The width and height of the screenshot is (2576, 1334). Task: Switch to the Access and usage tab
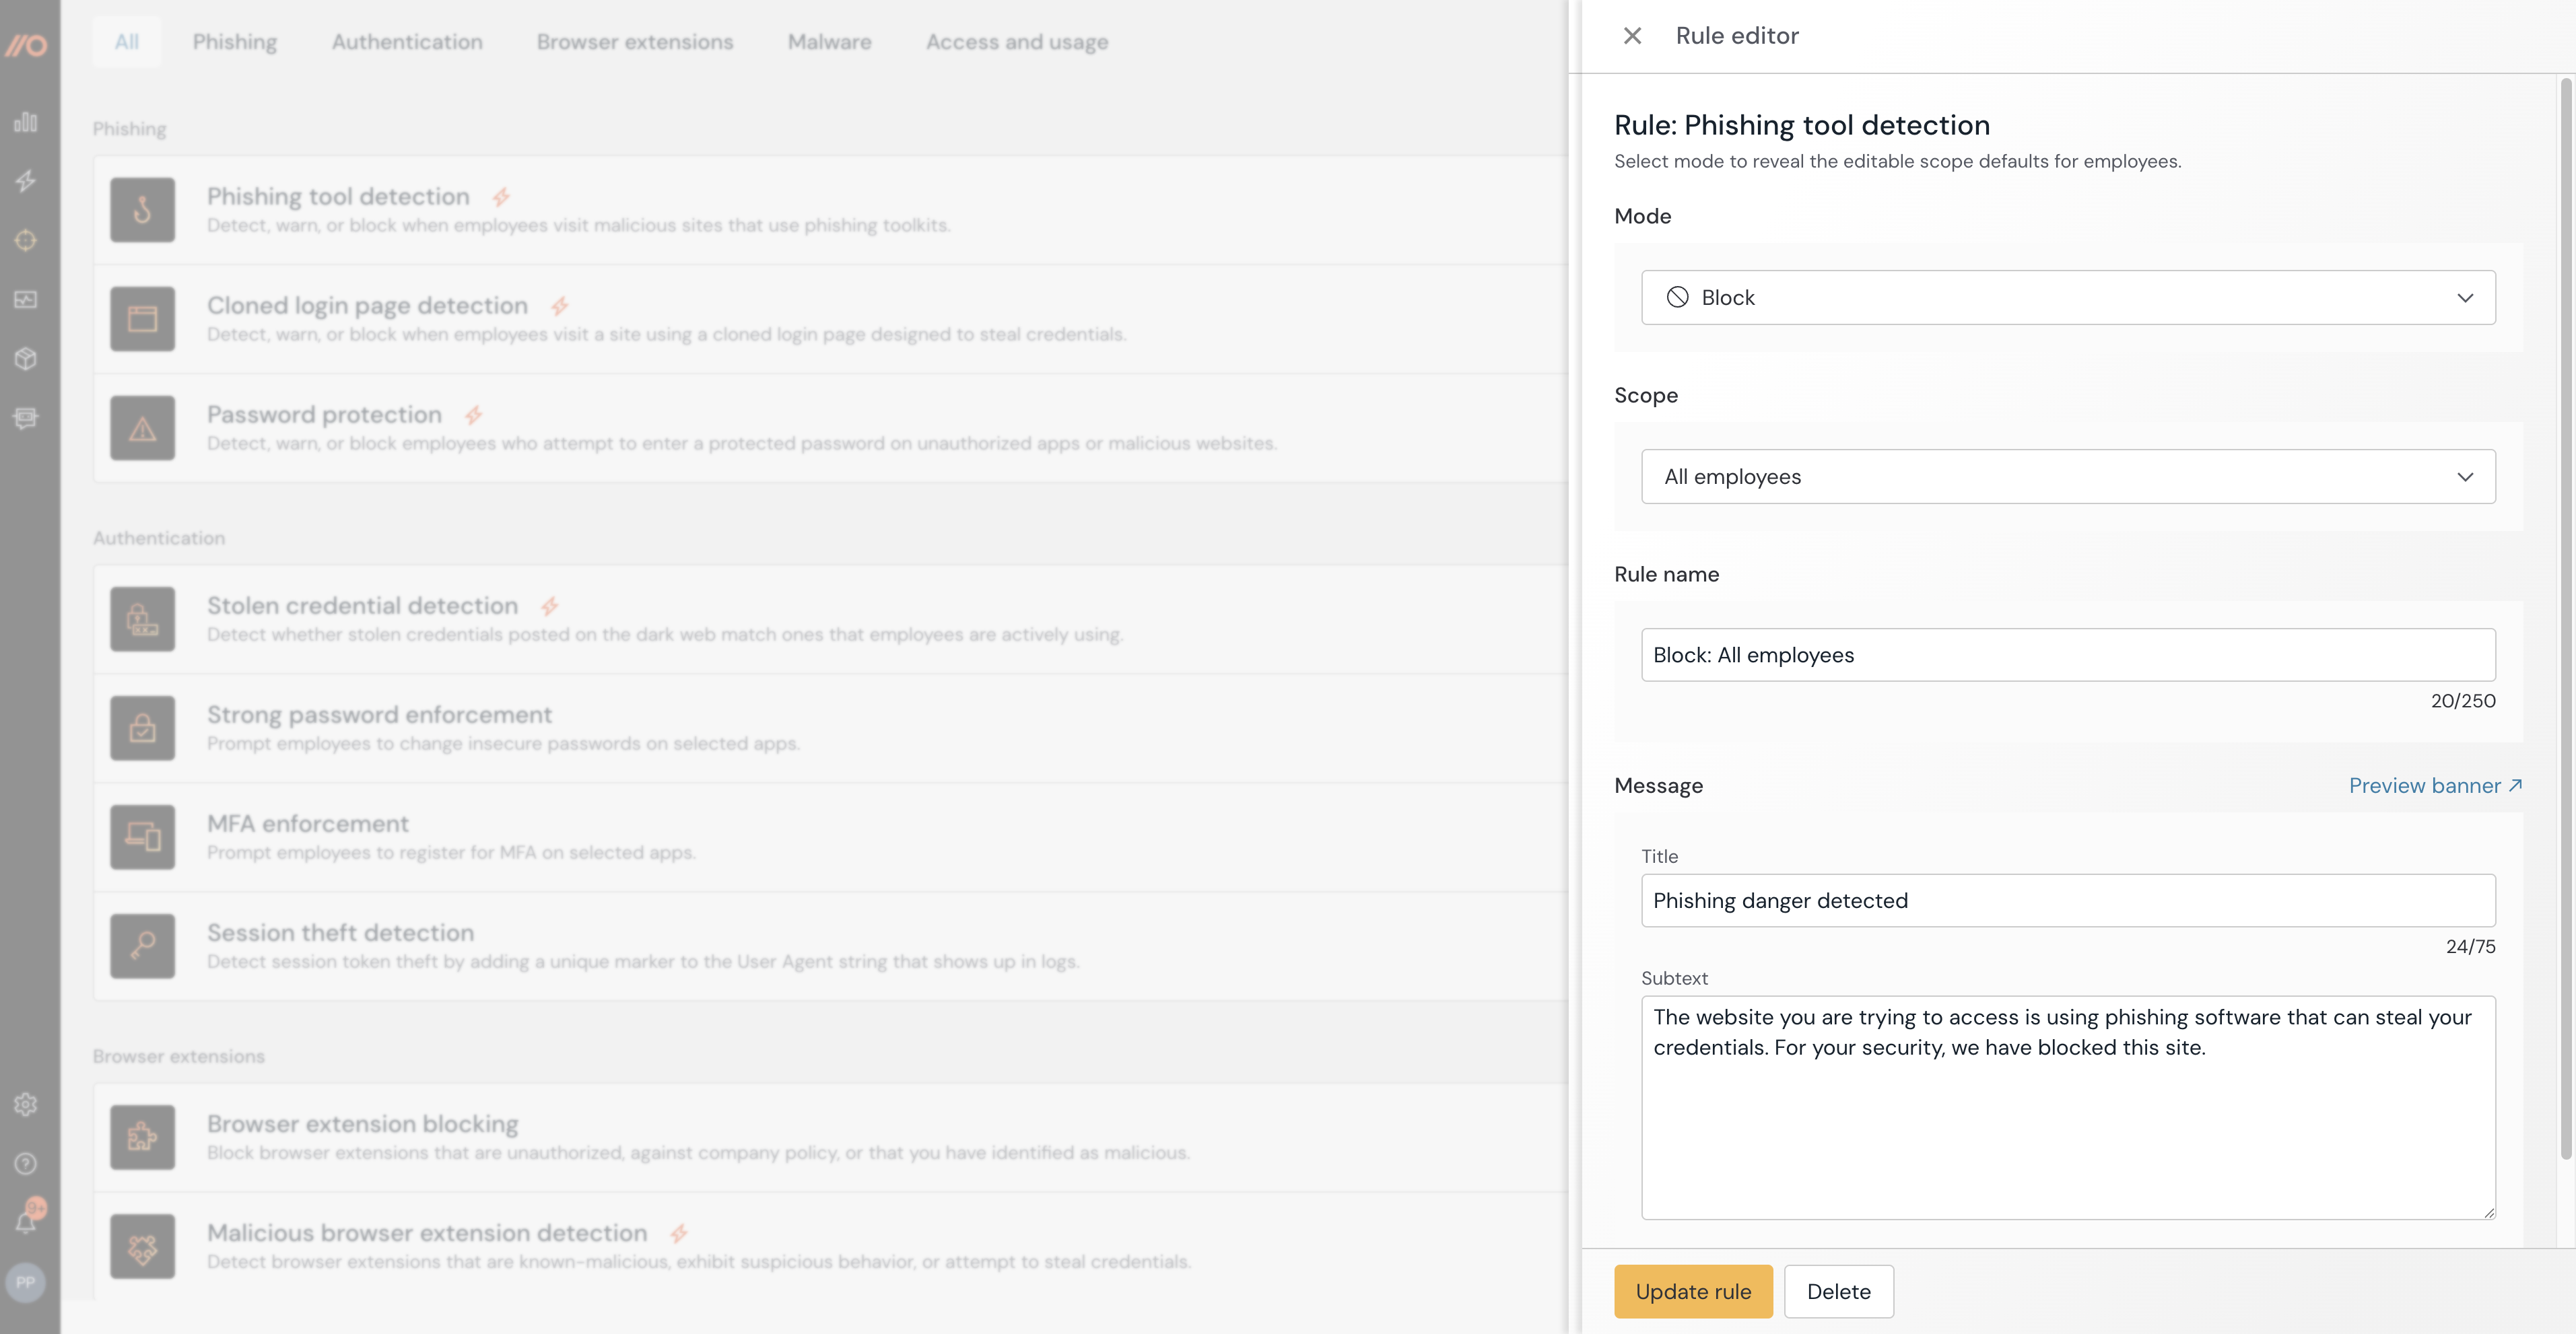pyautogui.click(x=1017, y=42)
